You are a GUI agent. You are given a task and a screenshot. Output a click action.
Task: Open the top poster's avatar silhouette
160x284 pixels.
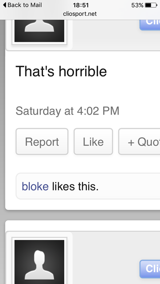(39, 31)
